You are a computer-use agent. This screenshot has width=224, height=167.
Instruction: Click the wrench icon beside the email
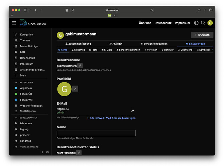point(132,111)
